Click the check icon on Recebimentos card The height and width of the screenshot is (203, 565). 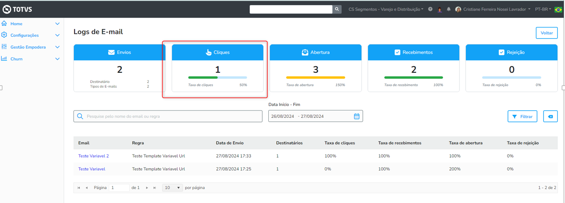tap(397, 52)
